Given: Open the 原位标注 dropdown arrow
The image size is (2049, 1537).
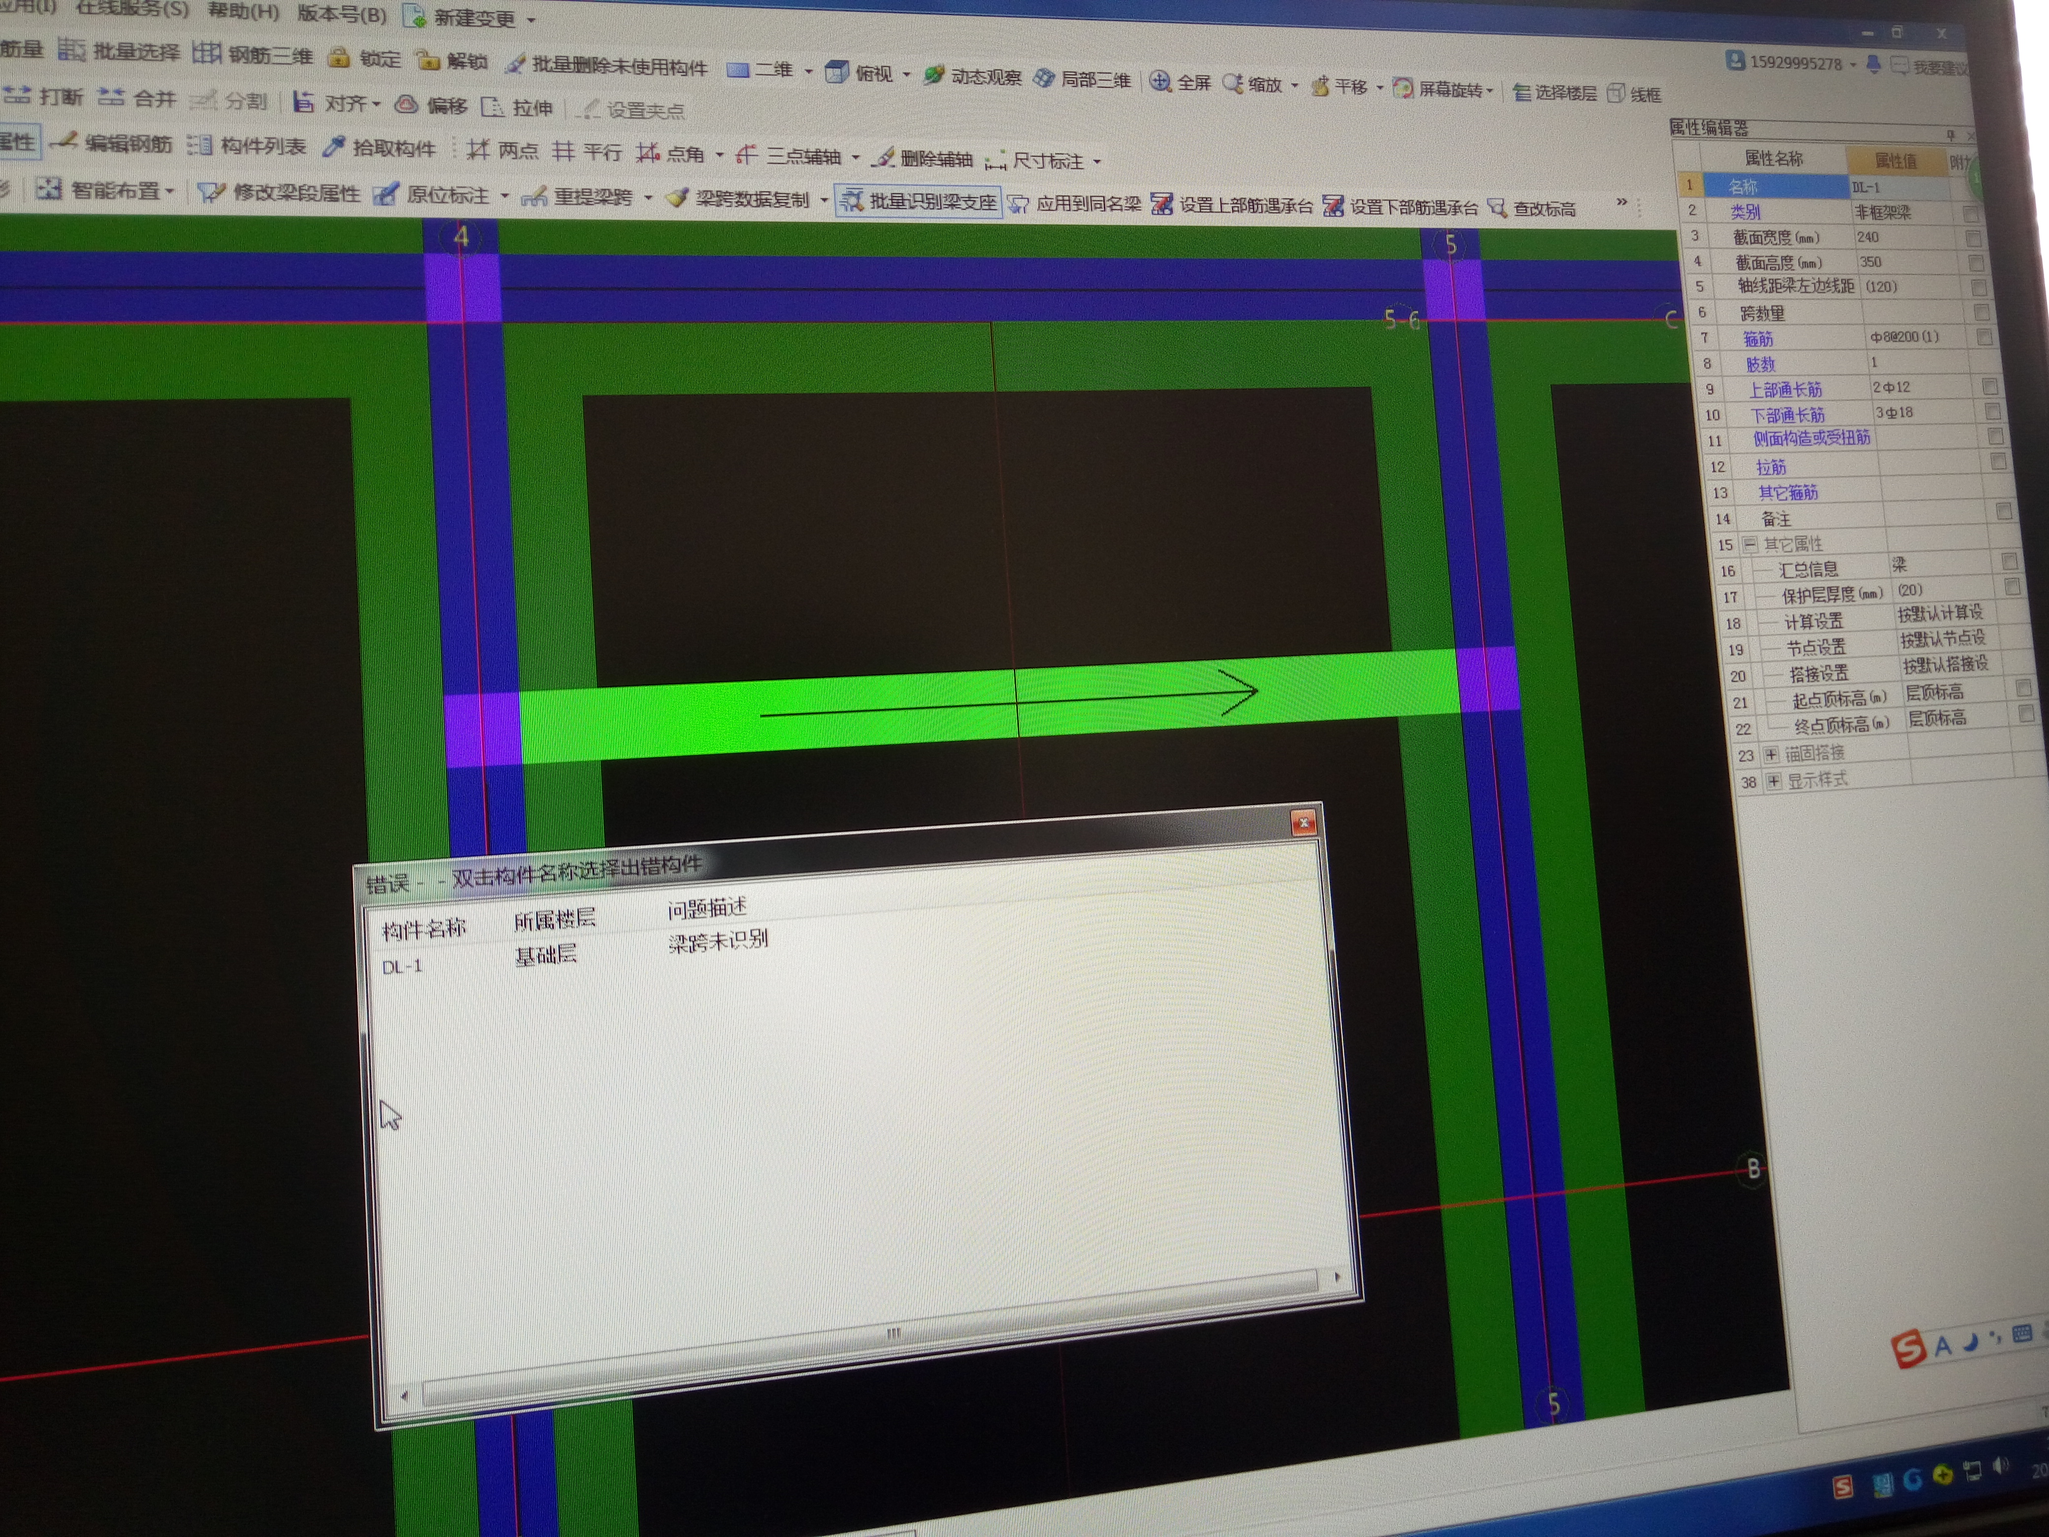Looking at the screenshot, I should click(x=505, y=196).
